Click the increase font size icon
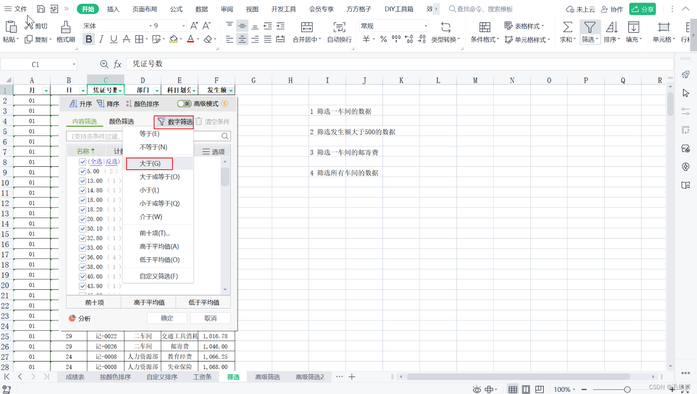Image resolution: width=697 pixels, height=394 pixels. 194,26
